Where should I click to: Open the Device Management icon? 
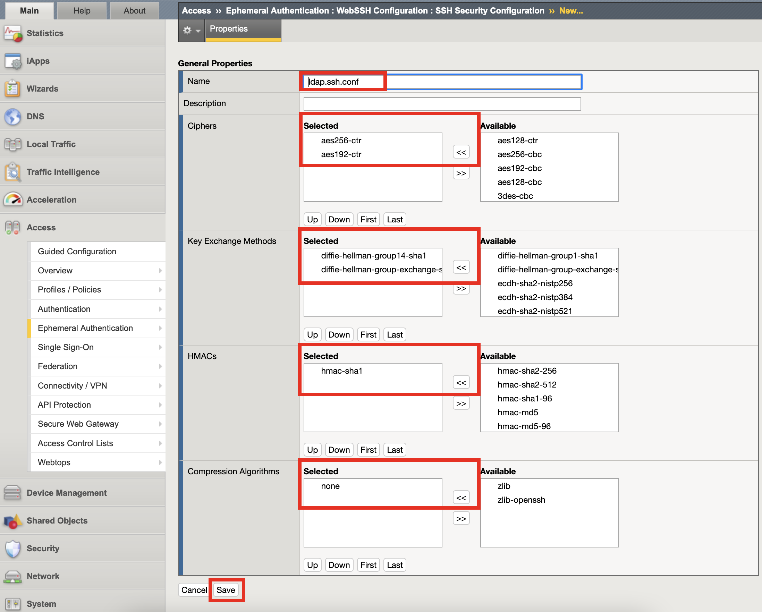pos(13,493)
